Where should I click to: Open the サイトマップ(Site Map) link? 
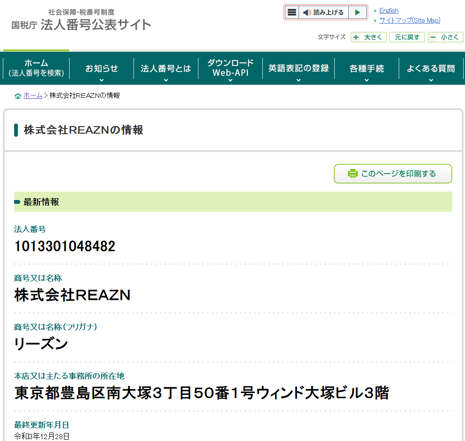(x=410, y=21)
